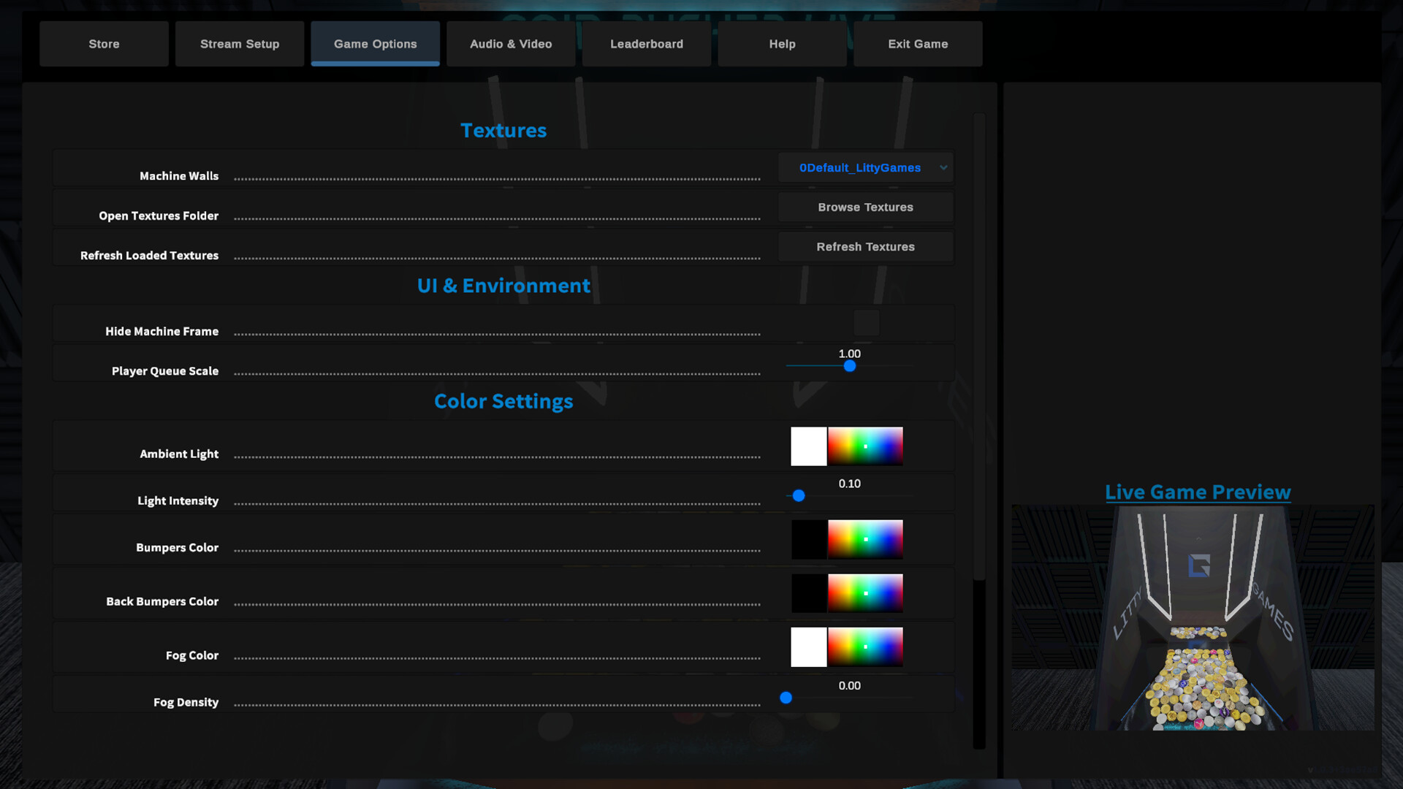Open the Store tab

tap(104, 44)
